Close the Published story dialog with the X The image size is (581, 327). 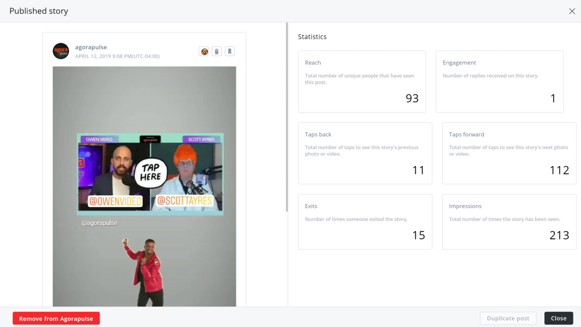(572, 11)
